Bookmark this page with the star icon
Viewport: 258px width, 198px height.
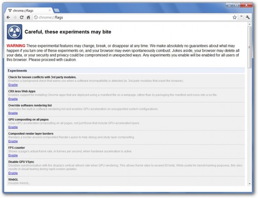[235, 17]
